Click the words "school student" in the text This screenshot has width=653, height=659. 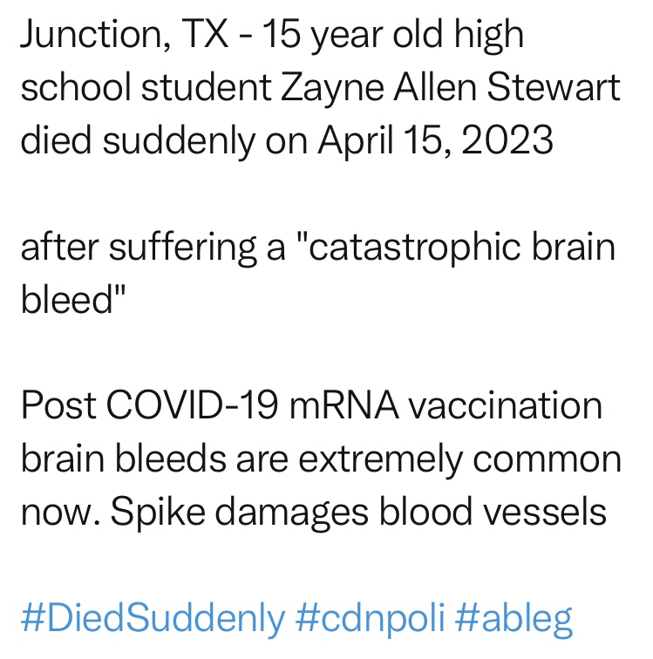click(x=146, y=87)
